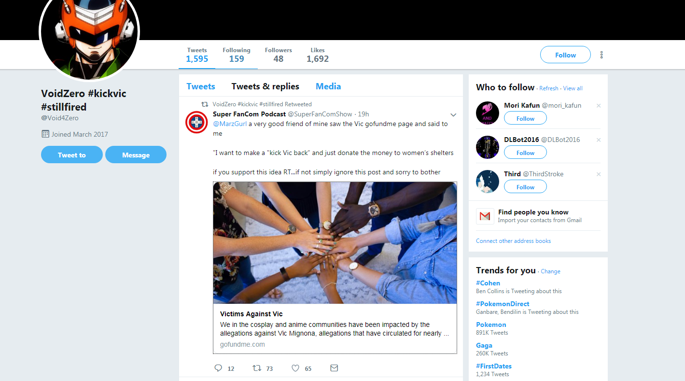Follow the VoidZero profile
Image resolution: width=685 pixels, height=381 pixels.
(x=565, y=55)
